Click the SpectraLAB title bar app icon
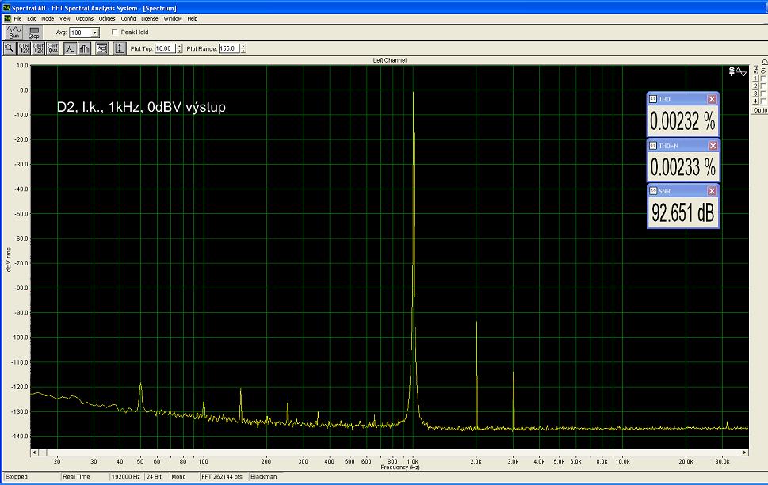This screenshot has width=768, height=485. coord(6,8)
